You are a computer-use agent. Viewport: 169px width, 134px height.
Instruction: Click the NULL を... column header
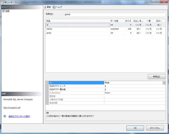click(139, 21)
